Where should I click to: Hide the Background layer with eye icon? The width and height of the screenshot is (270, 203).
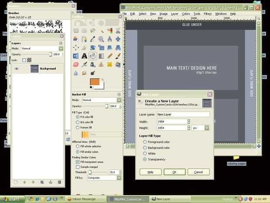tap(17, 69)
